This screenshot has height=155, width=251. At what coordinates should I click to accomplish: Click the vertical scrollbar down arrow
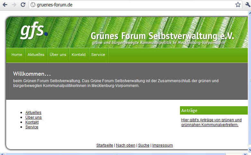[249, 150]
